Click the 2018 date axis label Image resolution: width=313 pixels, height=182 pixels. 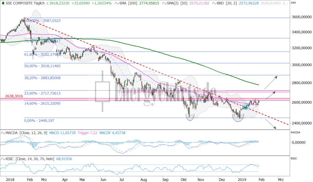point(10,179)
